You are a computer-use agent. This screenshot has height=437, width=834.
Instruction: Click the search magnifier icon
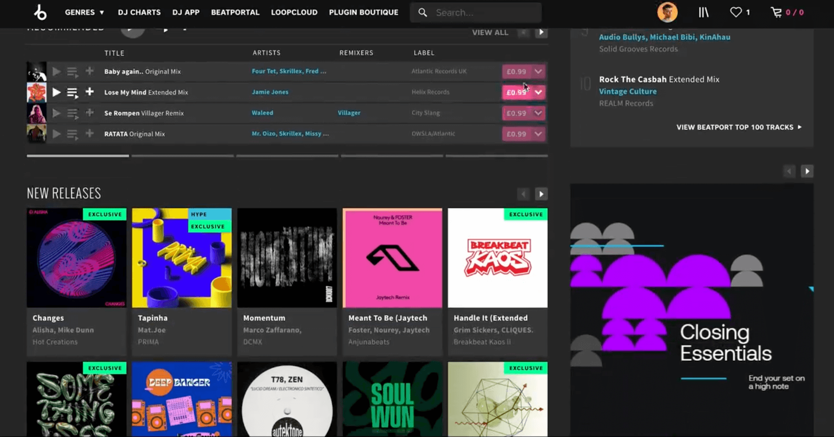click(423, 13)
